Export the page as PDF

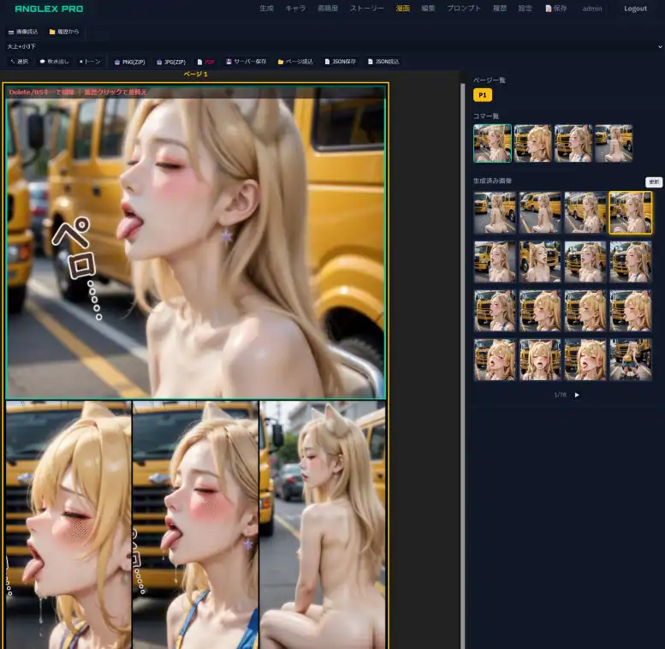pos(206,62)
